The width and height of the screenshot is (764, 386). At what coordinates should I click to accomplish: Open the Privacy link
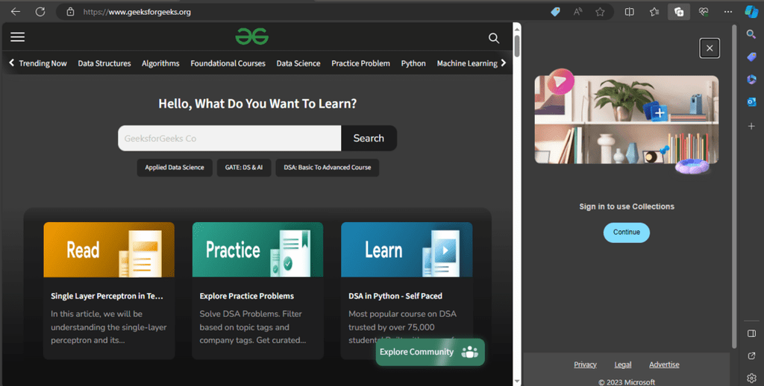(x=585, y=364)
